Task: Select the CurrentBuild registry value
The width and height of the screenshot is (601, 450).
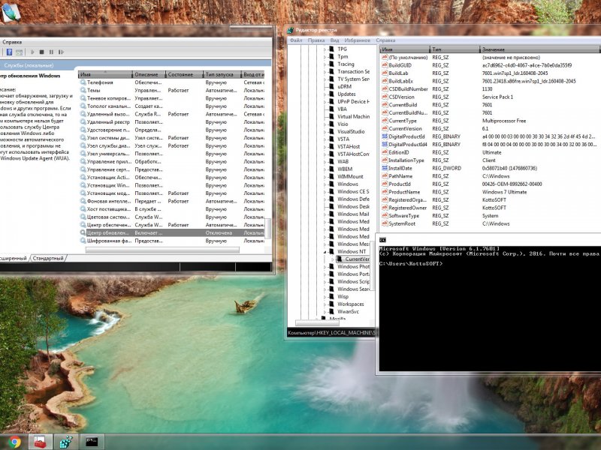Action: (x=403, y=105)
